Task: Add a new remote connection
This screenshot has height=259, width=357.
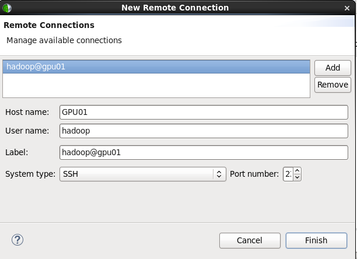Action: (x=332, y=68)
